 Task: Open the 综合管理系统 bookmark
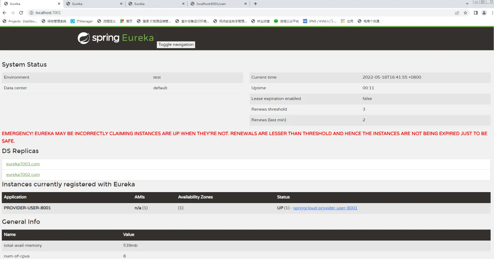54,21
